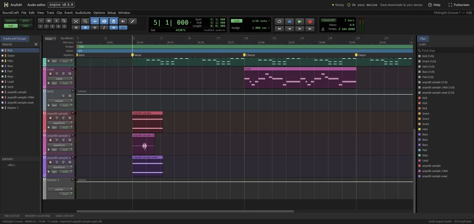Open the MEMORY LOCATIONS tab
Viewport: 474px width, 224px height.
(38, 216)
